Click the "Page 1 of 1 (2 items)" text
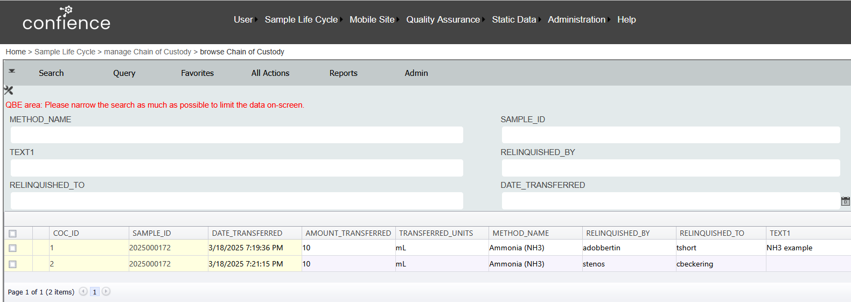Viewport: 851px width, 302px height. point(41,292)
